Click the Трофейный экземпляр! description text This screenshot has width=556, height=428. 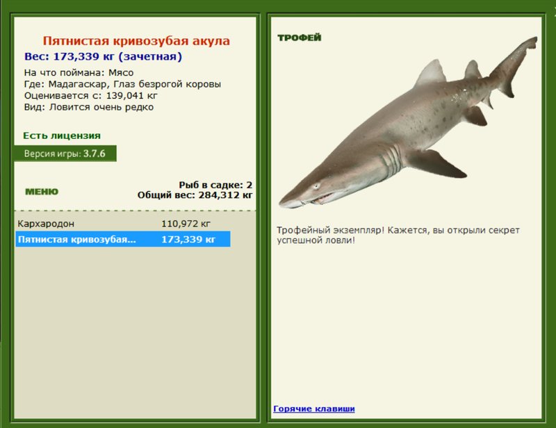[398, 235]
